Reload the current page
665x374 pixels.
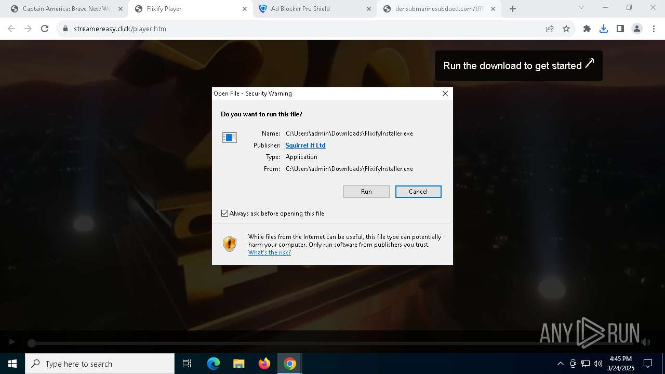coord(45,29)
